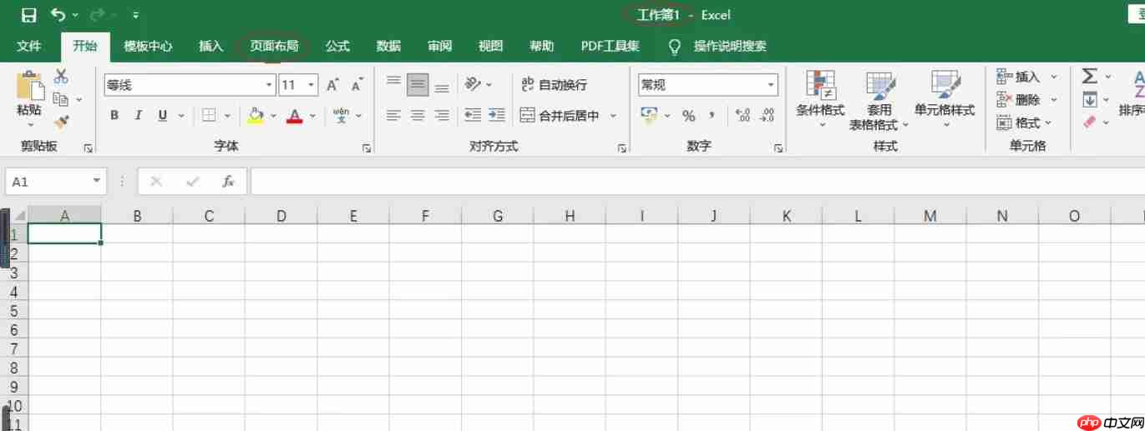Click the Increase Indent icon
1145x431 pixels.
click(497, 115)
